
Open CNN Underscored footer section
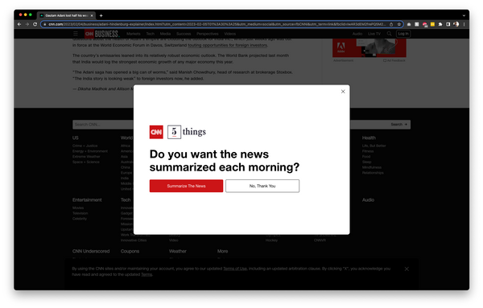coord(91,252)
